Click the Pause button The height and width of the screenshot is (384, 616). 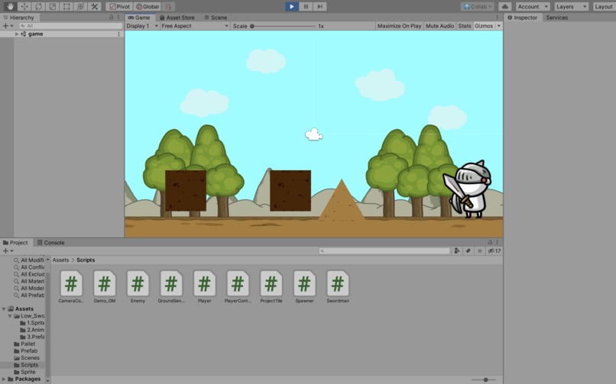pos(306,6)
